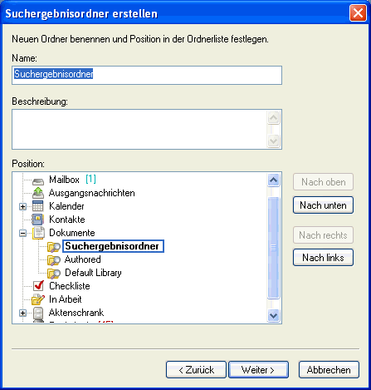Viewport: 371px width, 390px height.
Task: Select the Authored search folder
Action: pos(83,259)
